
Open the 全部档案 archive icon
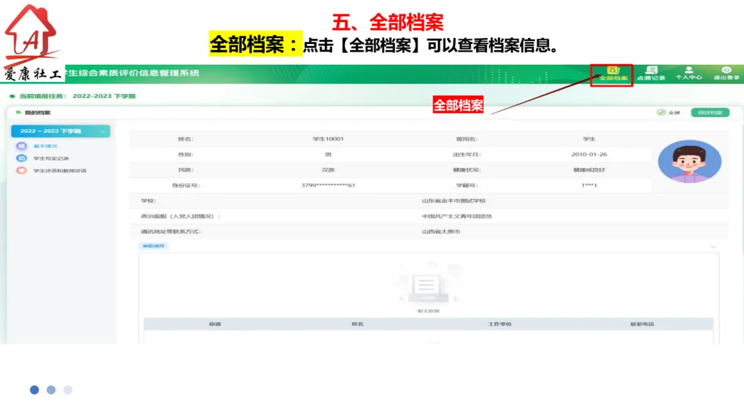tap(612, 72)
